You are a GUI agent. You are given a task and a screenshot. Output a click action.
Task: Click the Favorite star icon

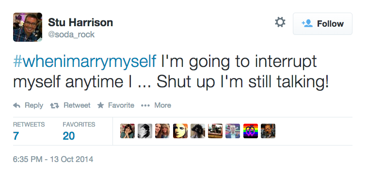coord(100,105)
